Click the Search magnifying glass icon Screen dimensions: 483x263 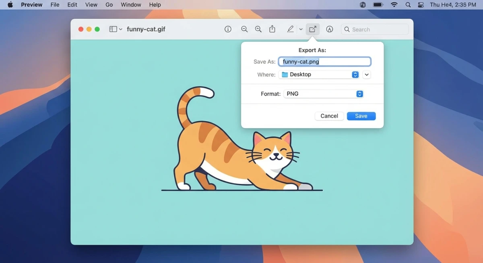pos(347,29)
